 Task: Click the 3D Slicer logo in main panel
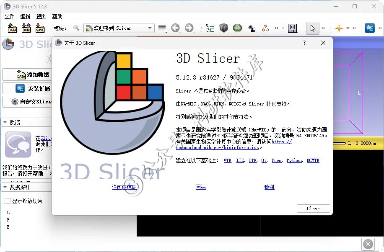click(8, 44)
